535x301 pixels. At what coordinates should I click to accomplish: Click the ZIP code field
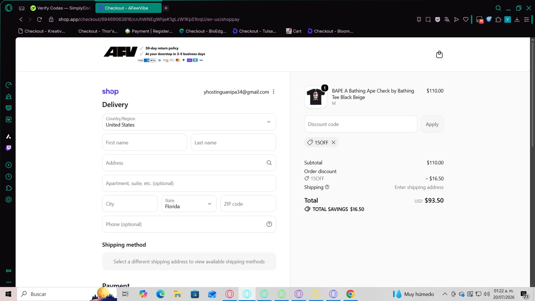[x=248, y=204]
